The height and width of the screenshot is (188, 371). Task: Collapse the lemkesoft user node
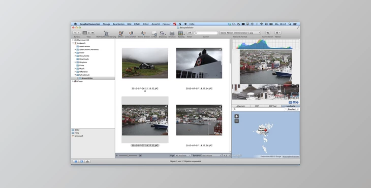click(73, 43)
